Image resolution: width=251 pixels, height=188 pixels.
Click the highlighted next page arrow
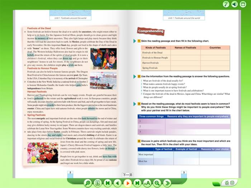click(x=128, y=183)
